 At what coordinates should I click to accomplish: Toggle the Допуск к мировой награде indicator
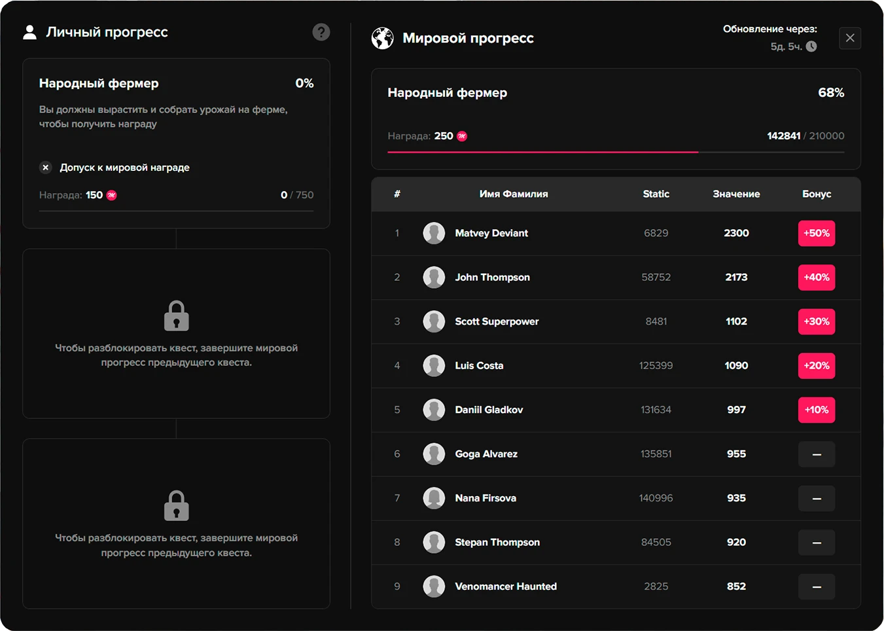pyautogui.click(x=45, y=168)
